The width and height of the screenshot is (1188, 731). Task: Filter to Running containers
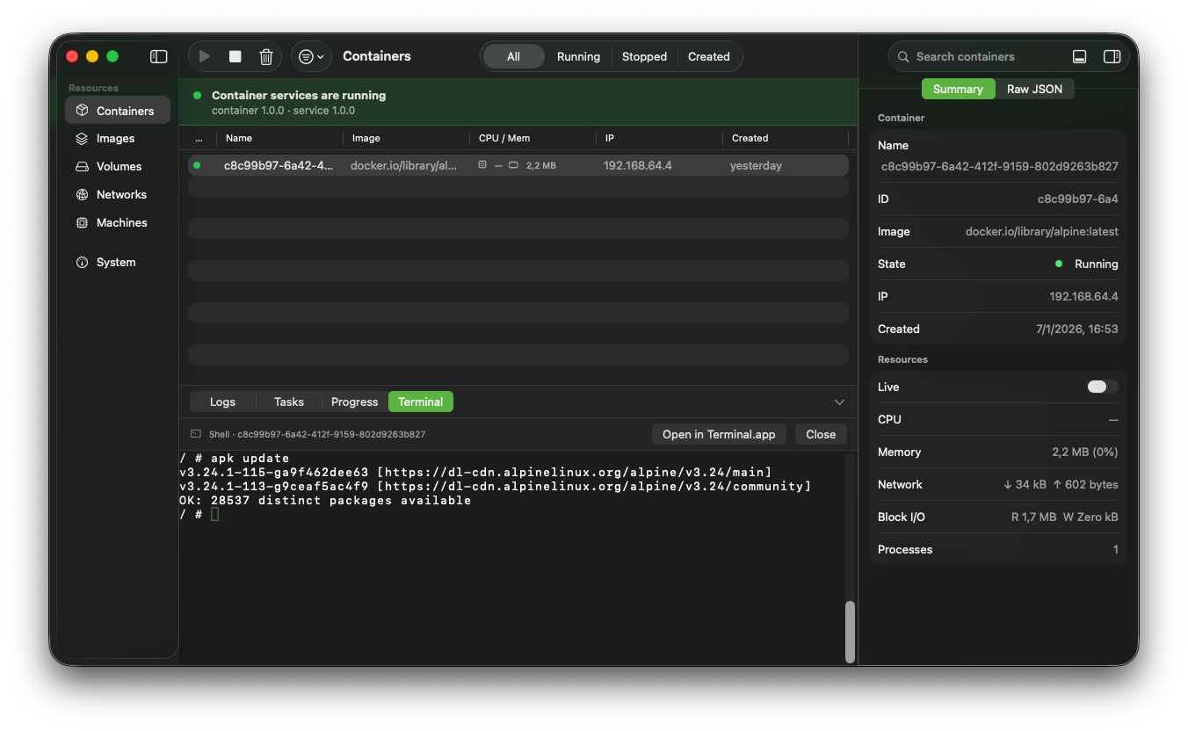(x=578, y=56)
